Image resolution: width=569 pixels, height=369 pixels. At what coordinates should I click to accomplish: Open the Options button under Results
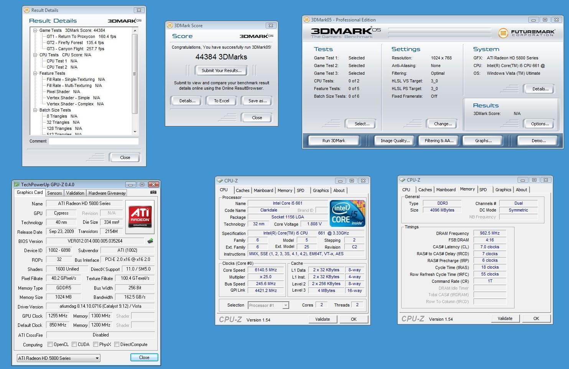540,124
